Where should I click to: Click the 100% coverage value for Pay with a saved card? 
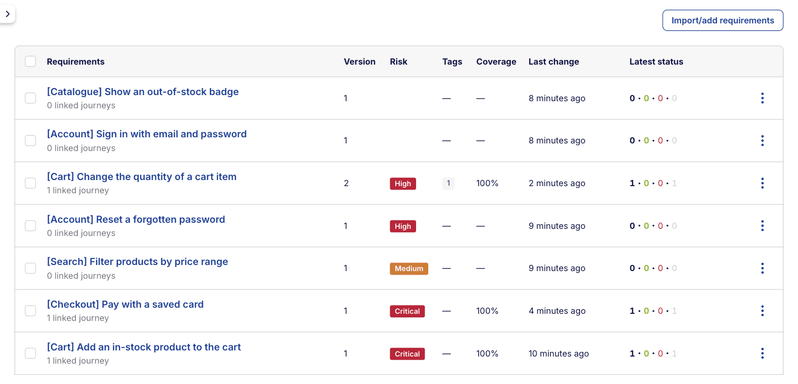click(x=487, y=311)
